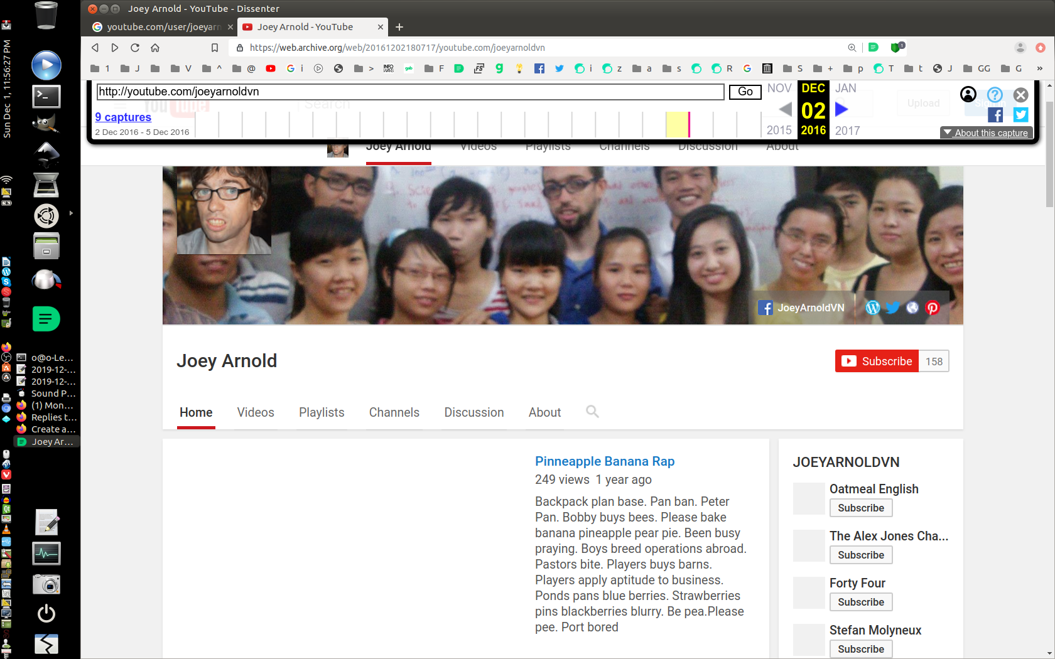Subscribe to The Alex Jones Channel

pyautogui.click(x=861, y=555)
